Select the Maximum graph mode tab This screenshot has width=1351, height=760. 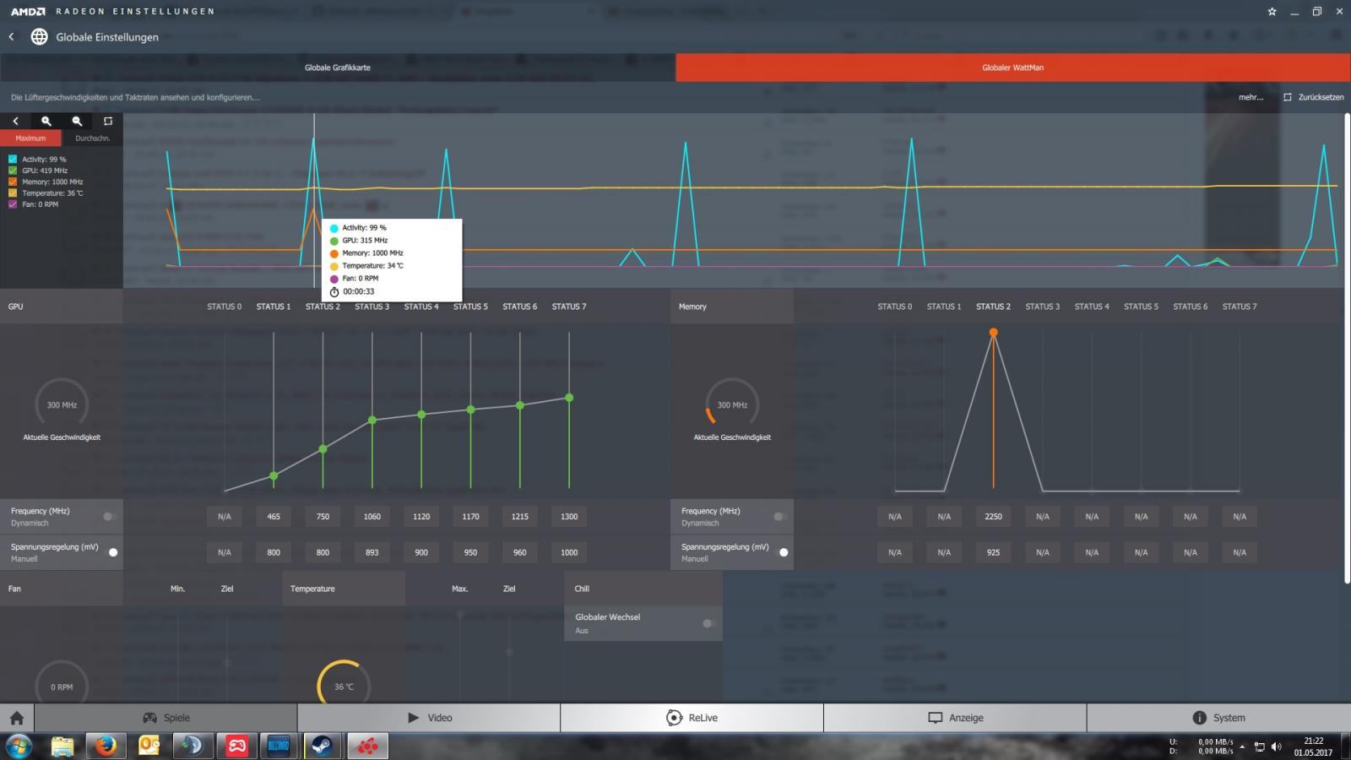30,138
